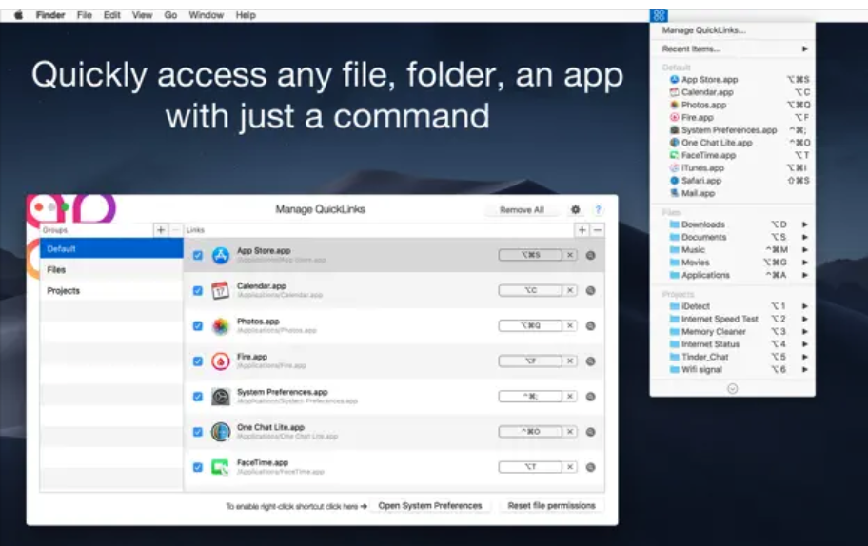This screenshot has width=868, height=546.
Task: Click the round button on the Calendar.app row
Action: (x=591, y=290)
